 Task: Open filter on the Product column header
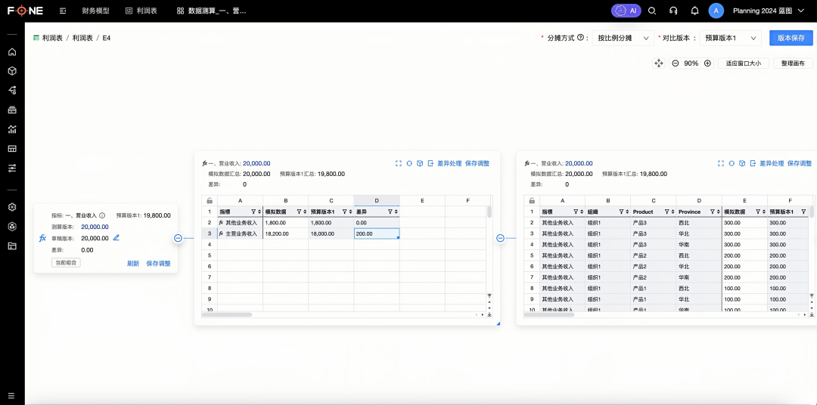pos(667,212)
